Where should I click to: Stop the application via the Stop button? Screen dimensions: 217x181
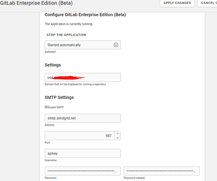point(66,35)
